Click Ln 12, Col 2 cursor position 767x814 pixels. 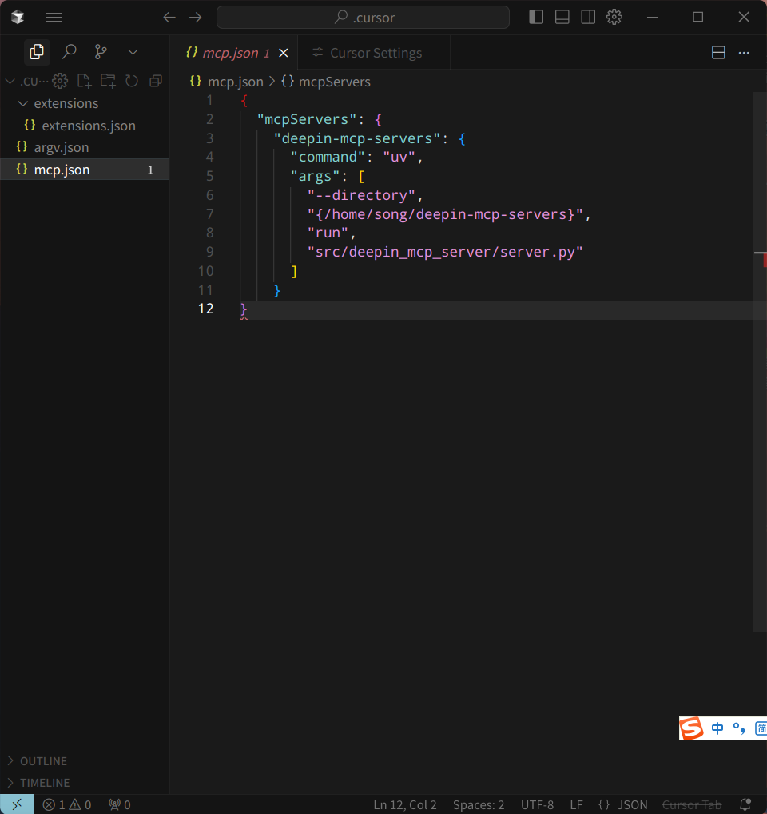[405, 804]
